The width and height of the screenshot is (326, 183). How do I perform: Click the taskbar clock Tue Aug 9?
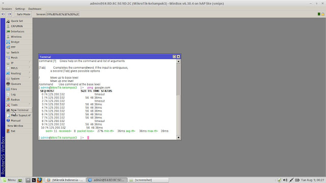[x=312, y=180]
